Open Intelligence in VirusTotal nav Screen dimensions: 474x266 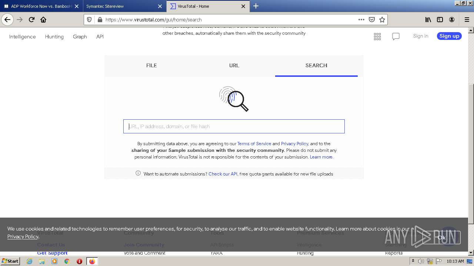pyautogui.click(x=23, y=37)
